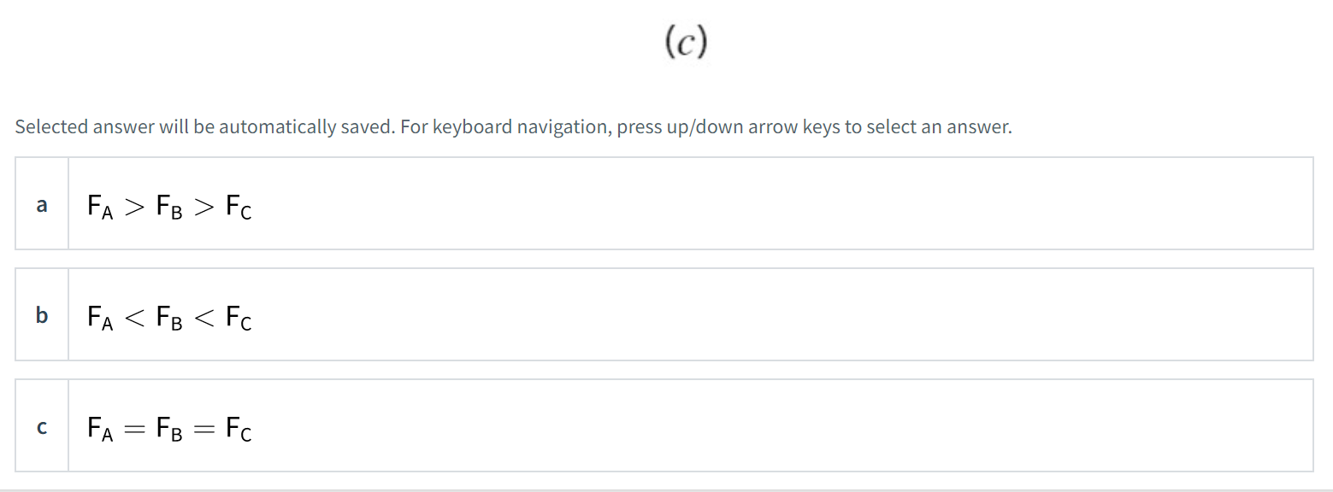This screenshot has width=1333, height=492.
Task: Click the heading labeled (c)
Action: [683, 39]
